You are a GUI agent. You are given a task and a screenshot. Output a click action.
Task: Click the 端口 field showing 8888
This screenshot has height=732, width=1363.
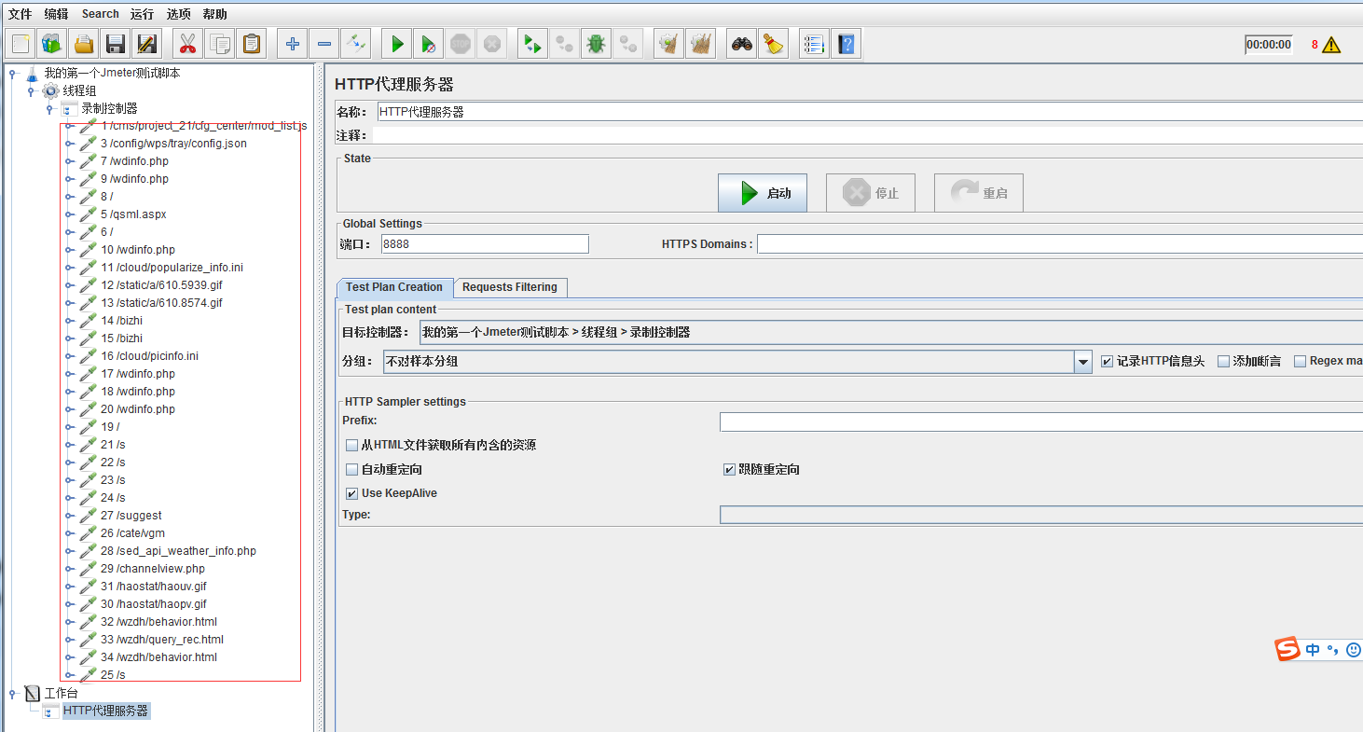[485, 244]
